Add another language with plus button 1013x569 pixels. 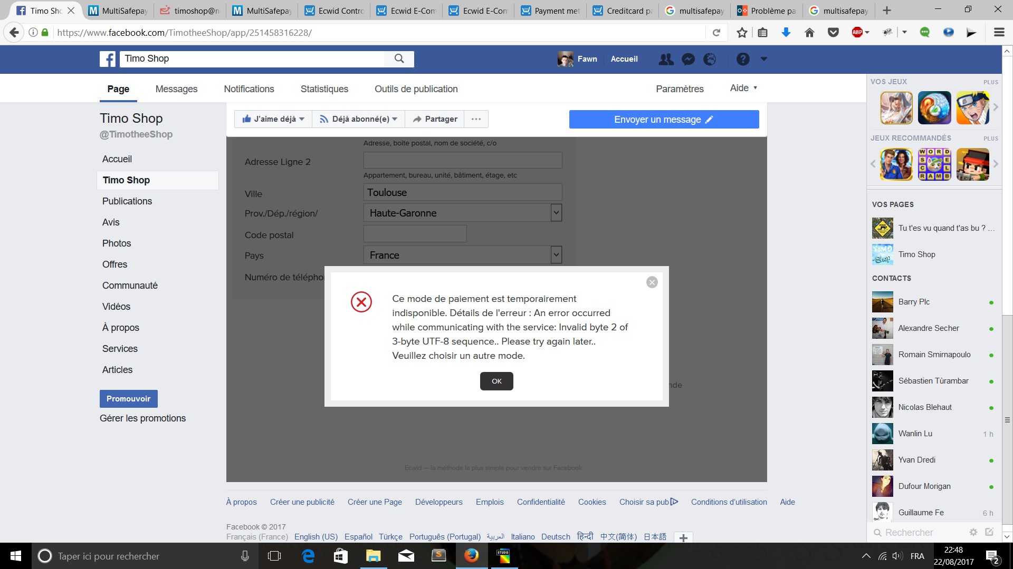[x=683, y=537]
